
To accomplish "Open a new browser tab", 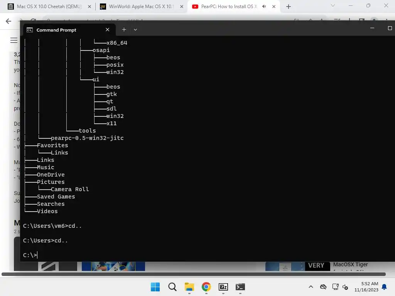I will (289, 7).
